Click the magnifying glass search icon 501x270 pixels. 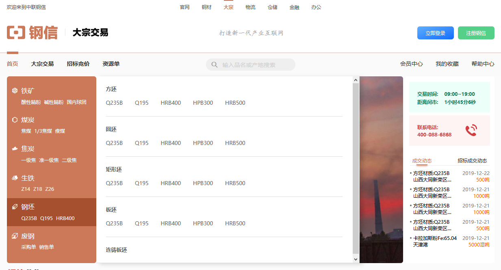pos(215,65)
